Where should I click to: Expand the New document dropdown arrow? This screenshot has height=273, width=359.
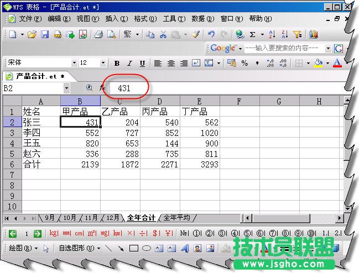pos(22,35)
